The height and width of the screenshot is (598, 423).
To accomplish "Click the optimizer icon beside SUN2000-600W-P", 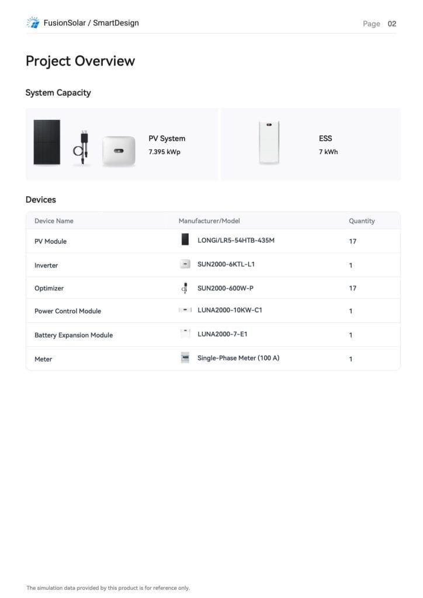I will coord(185,288).
